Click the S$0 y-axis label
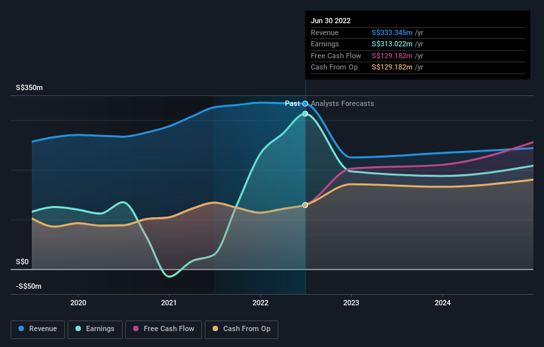 click(x=23, y=262)
